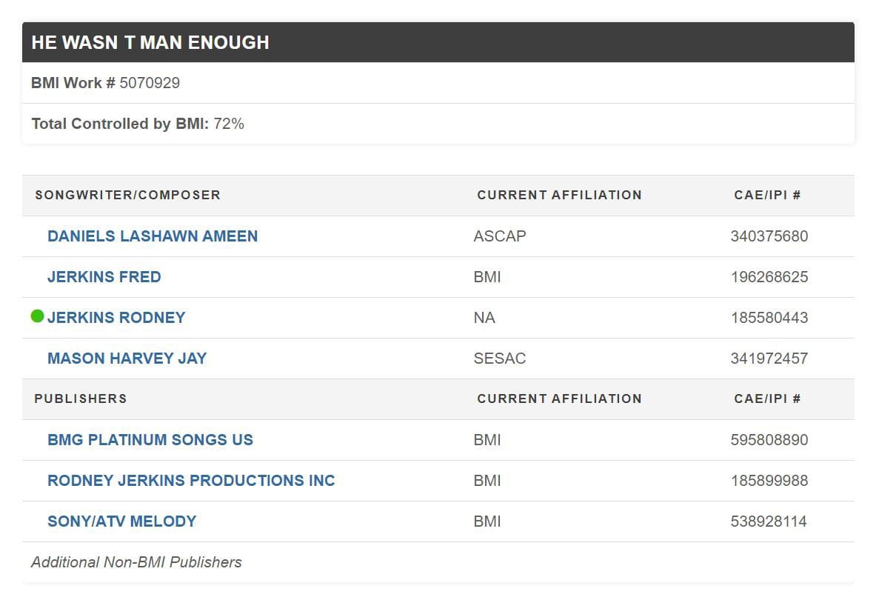Click the songwriters CAE/IPI # column header
The image size is (879, 600).
click(x=767, y=196)
